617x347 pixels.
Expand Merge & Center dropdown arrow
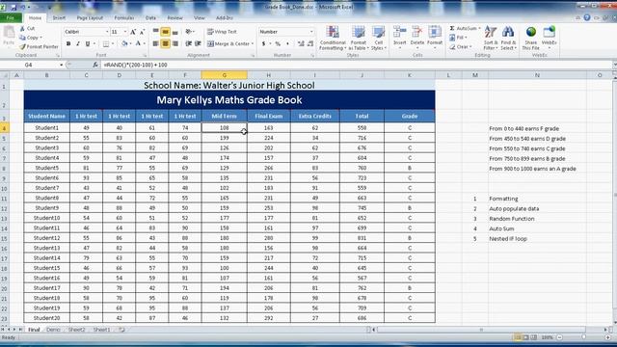253,43
